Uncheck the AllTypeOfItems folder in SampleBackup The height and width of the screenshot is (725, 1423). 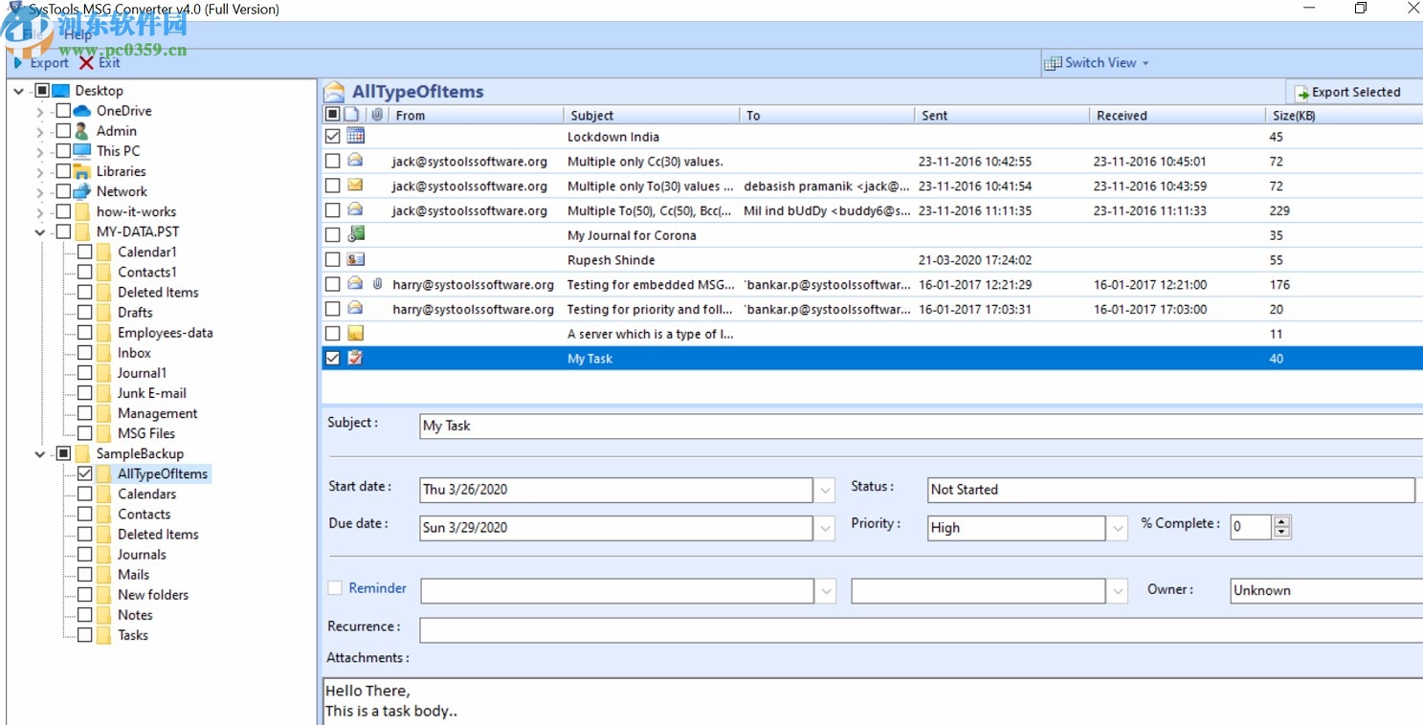(x=85, y=473)
